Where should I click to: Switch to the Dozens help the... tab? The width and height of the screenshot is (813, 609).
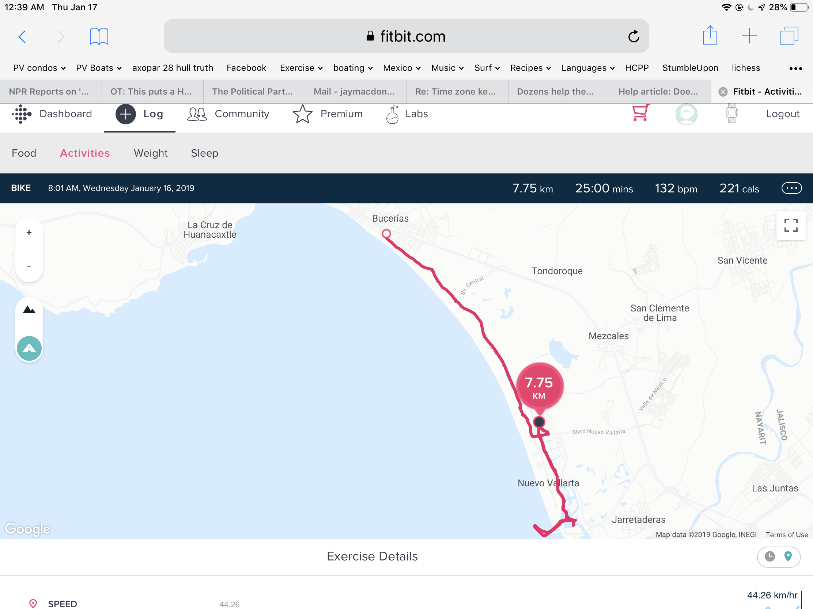point(559,92)
